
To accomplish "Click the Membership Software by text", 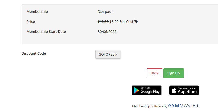I will coord(150,106).
